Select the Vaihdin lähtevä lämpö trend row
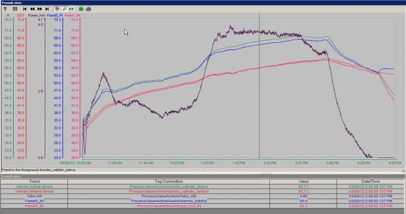 click(203, 191)
